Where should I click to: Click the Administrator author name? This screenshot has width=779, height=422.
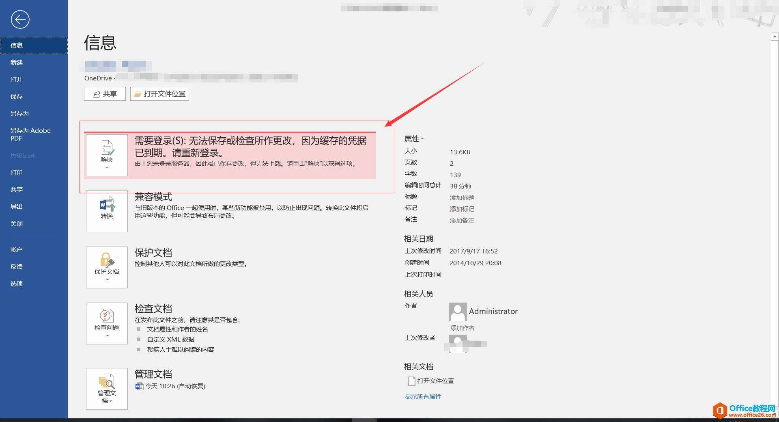(x=493, y=312)
